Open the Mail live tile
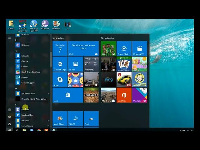The width and height of the screenshot is (200, 150). coord(83,48)
